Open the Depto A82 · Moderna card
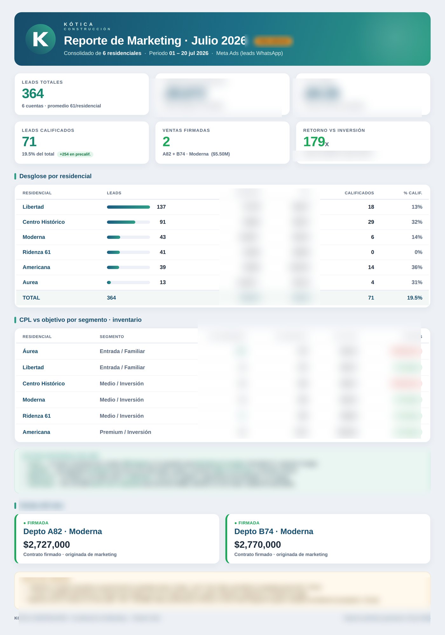445x635 pixels. pos(117,539)
